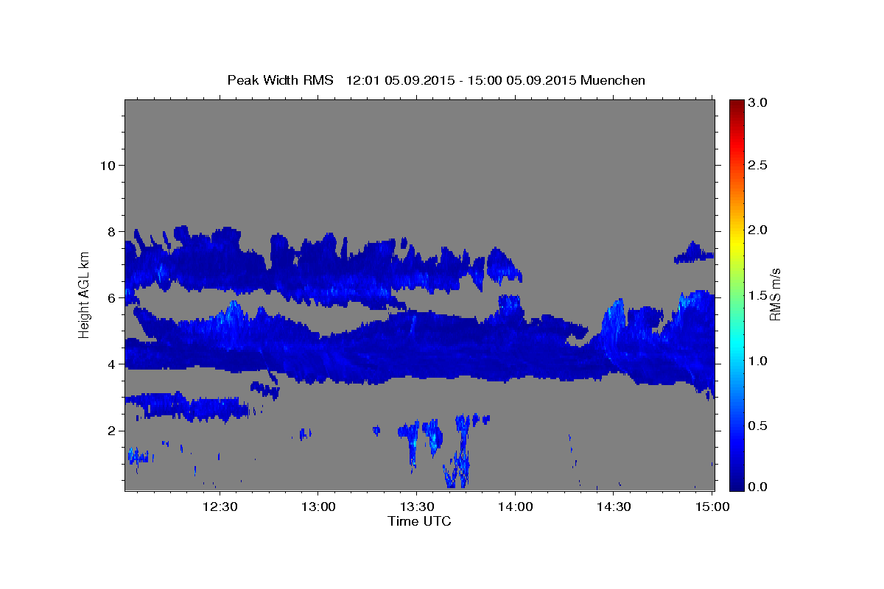Image resolution: width=884 pixels, height=589 pixels.
Task: Click the '14:00' time axis label
Action: coord(515,507)
